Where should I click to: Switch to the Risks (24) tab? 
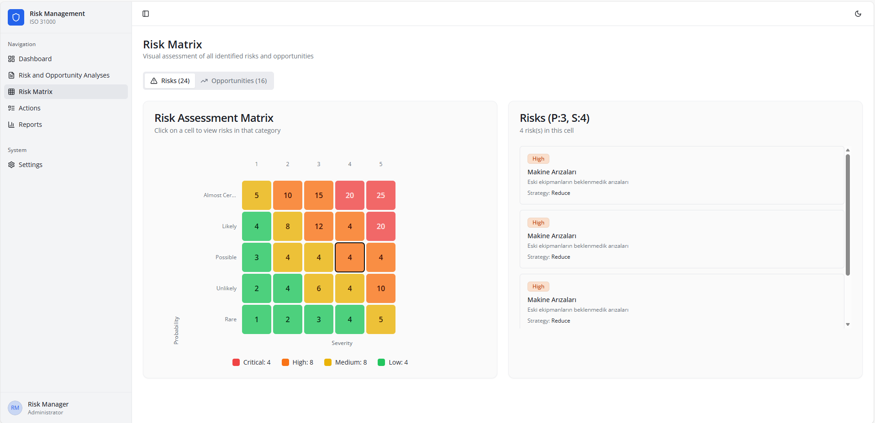click(169, 80)
